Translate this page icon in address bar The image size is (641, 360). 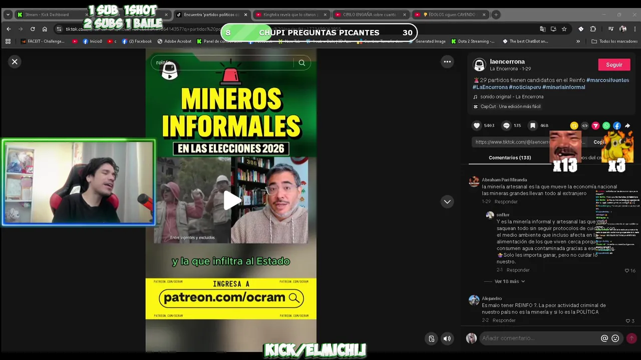tap(542, 29)
